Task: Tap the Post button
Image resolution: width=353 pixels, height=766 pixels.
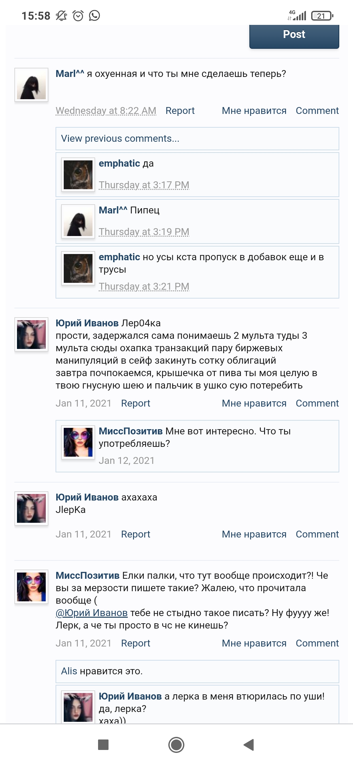Action: (294, 34)
